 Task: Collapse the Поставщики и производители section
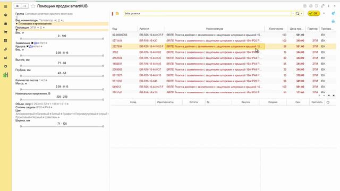(16, 23)
